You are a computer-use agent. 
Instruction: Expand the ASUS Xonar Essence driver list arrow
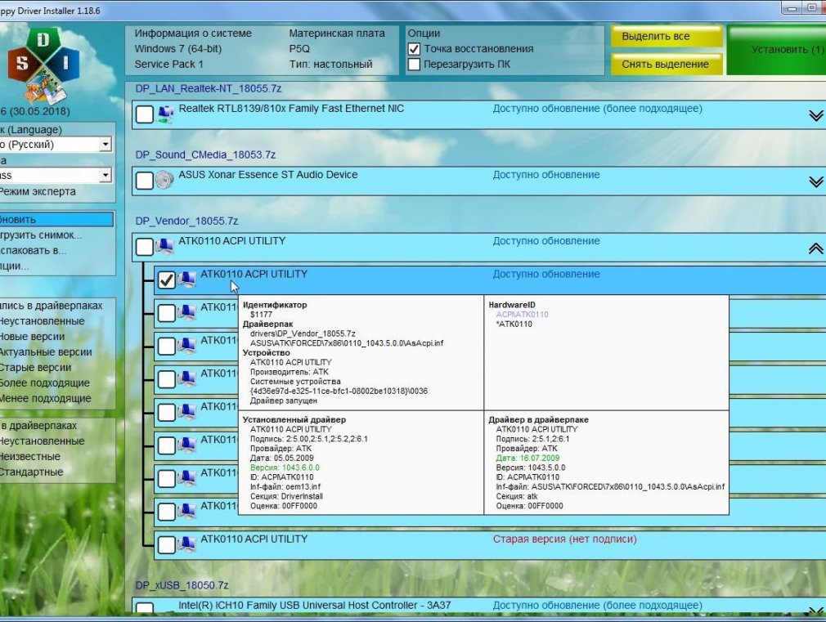815,181
